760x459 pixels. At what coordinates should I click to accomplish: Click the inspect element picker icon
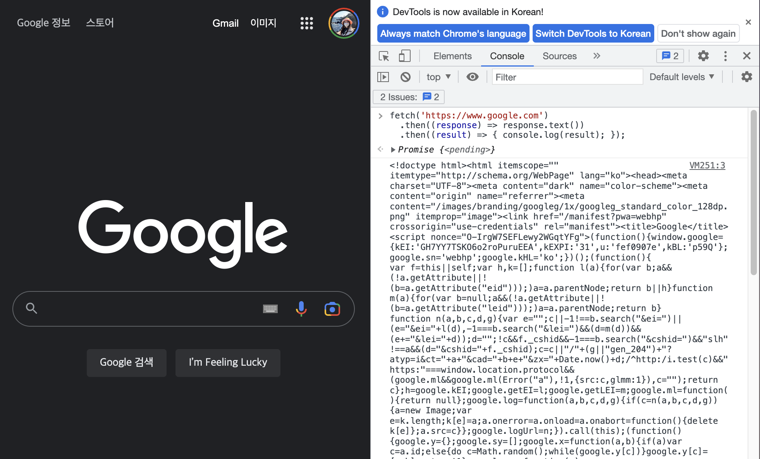coord(383,56)
